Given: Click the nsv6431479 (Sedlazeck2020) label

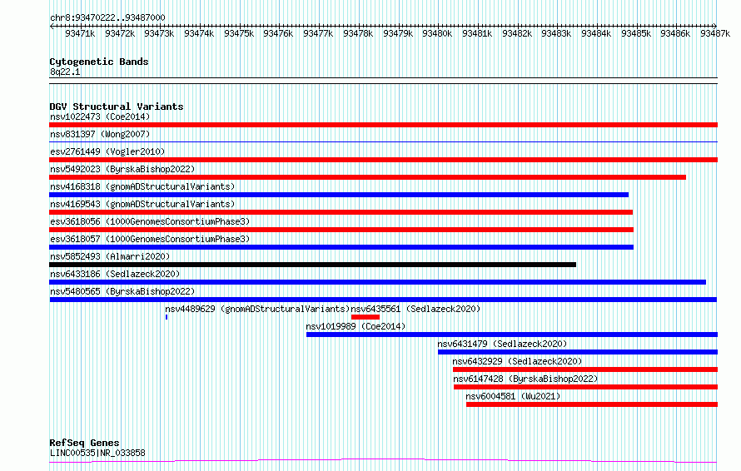Looking at the screenshot, I should [x=502, y=344].
